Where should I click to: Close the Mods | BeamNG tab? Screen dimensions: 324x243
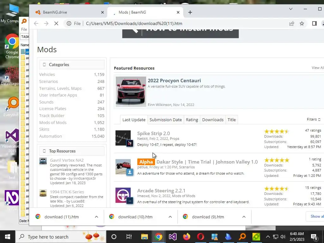[178, 12]
